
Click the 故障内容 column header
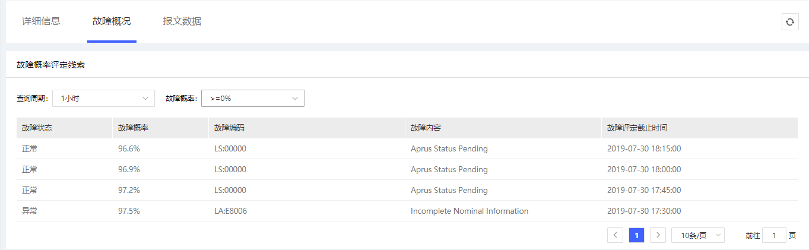[426, 128]
